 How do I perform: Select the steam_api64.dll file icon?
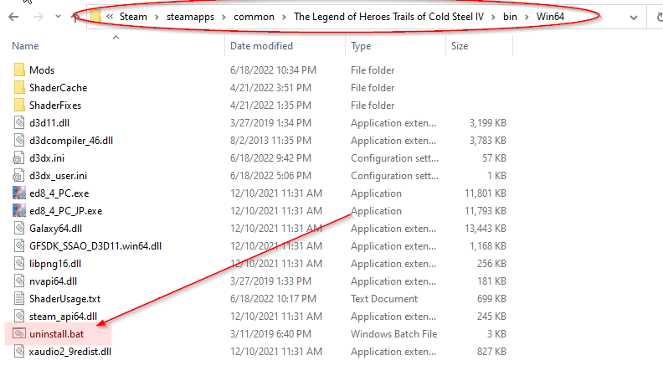[x=19, y=317]
